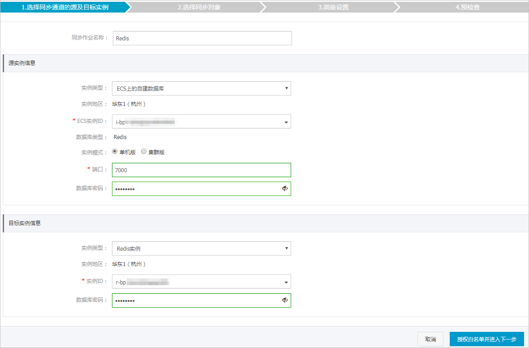This screenshot has height=348, width=529.
Task: Focus the source 数据库密码 input
Action: [x=202, y=189]
